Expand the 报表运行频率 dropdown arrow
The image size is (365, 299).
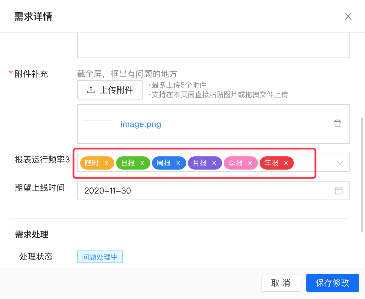pos(340,163)
